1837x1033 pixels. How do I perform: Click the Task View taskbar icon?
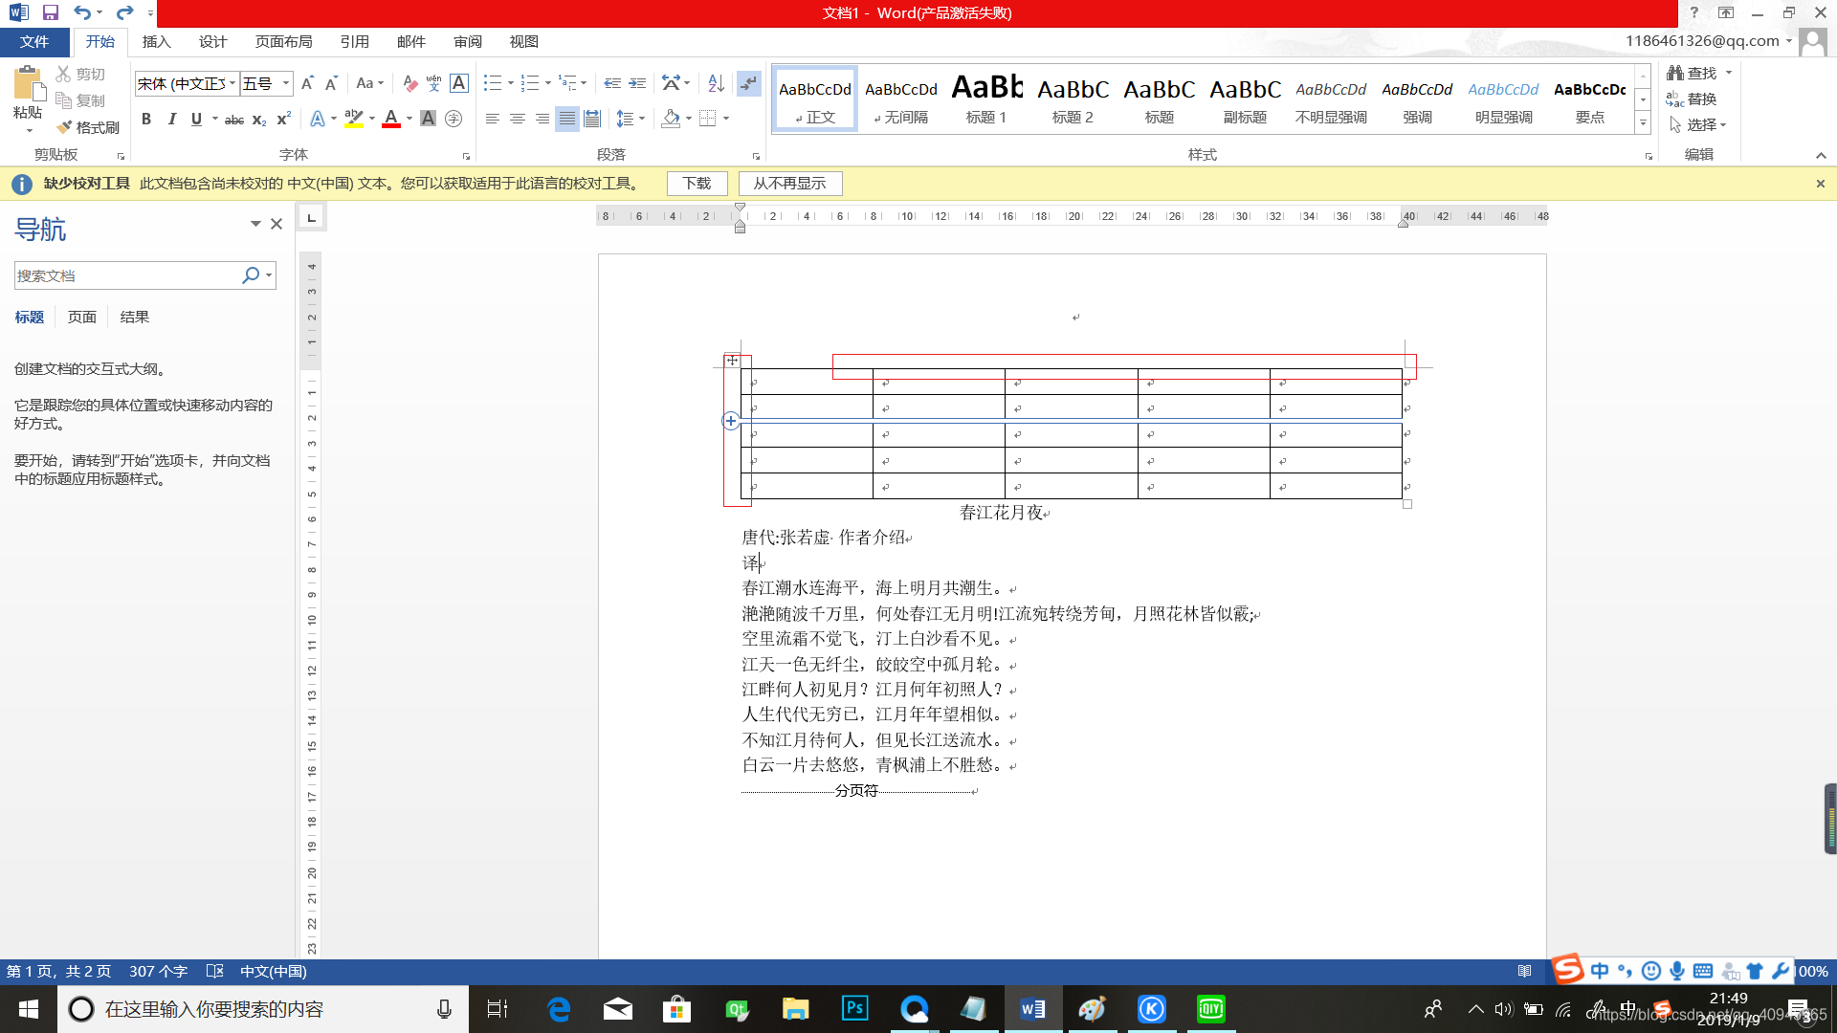coord(498,1009)
